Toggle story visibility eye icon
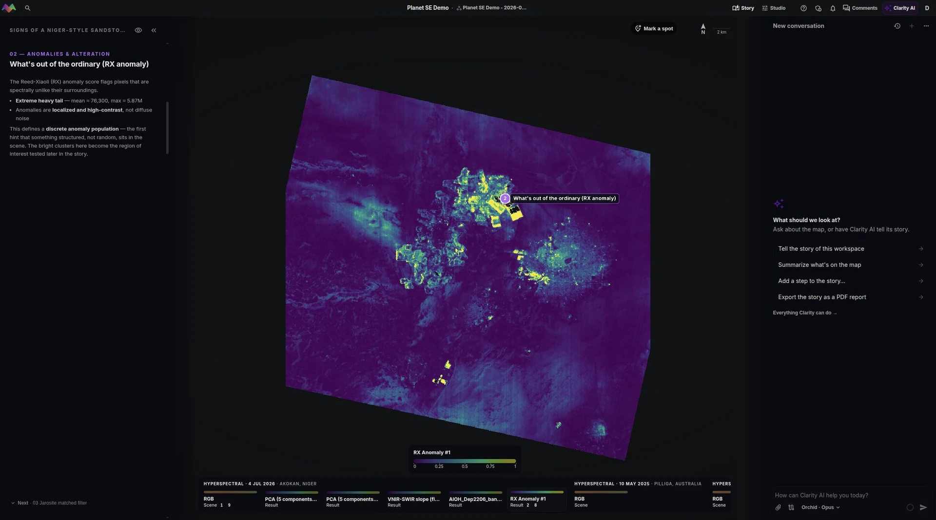The height and width of the screenshot is (520, 936). (138, 30)
